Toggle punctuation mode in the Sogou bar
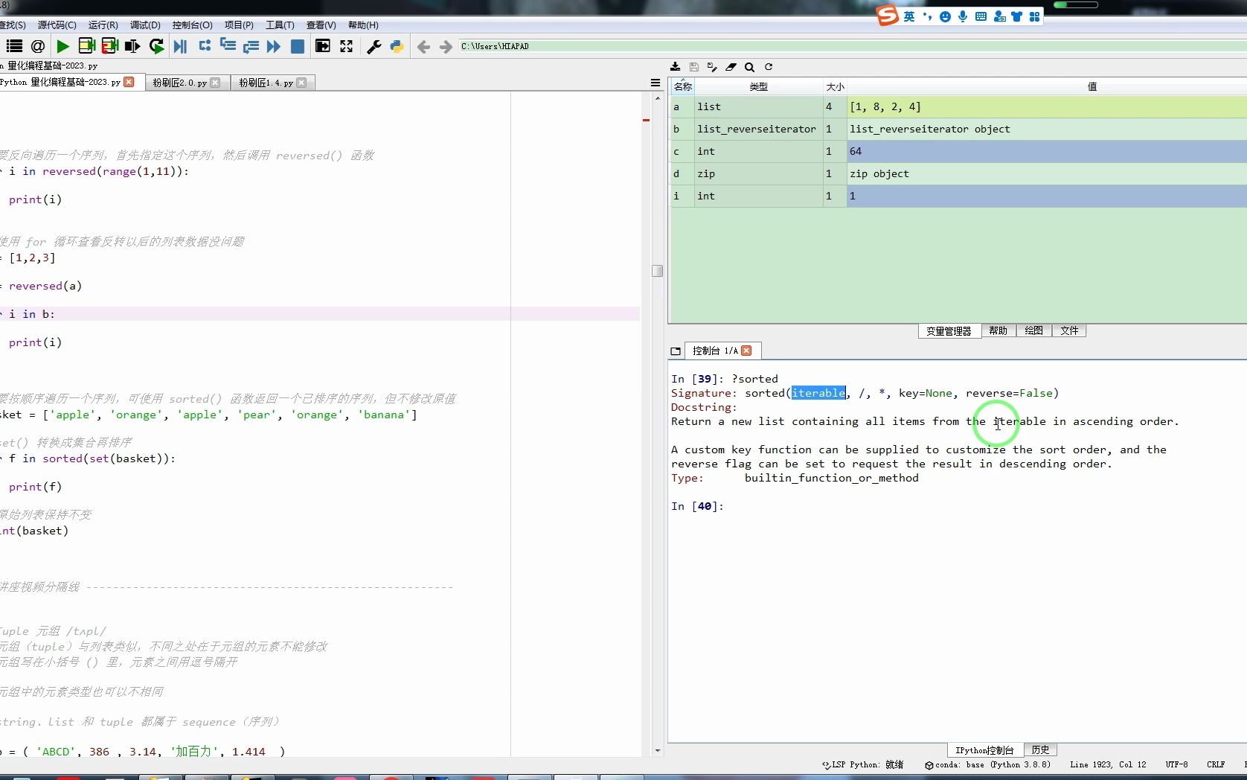1247x780 pixels. tap(927, 16)
